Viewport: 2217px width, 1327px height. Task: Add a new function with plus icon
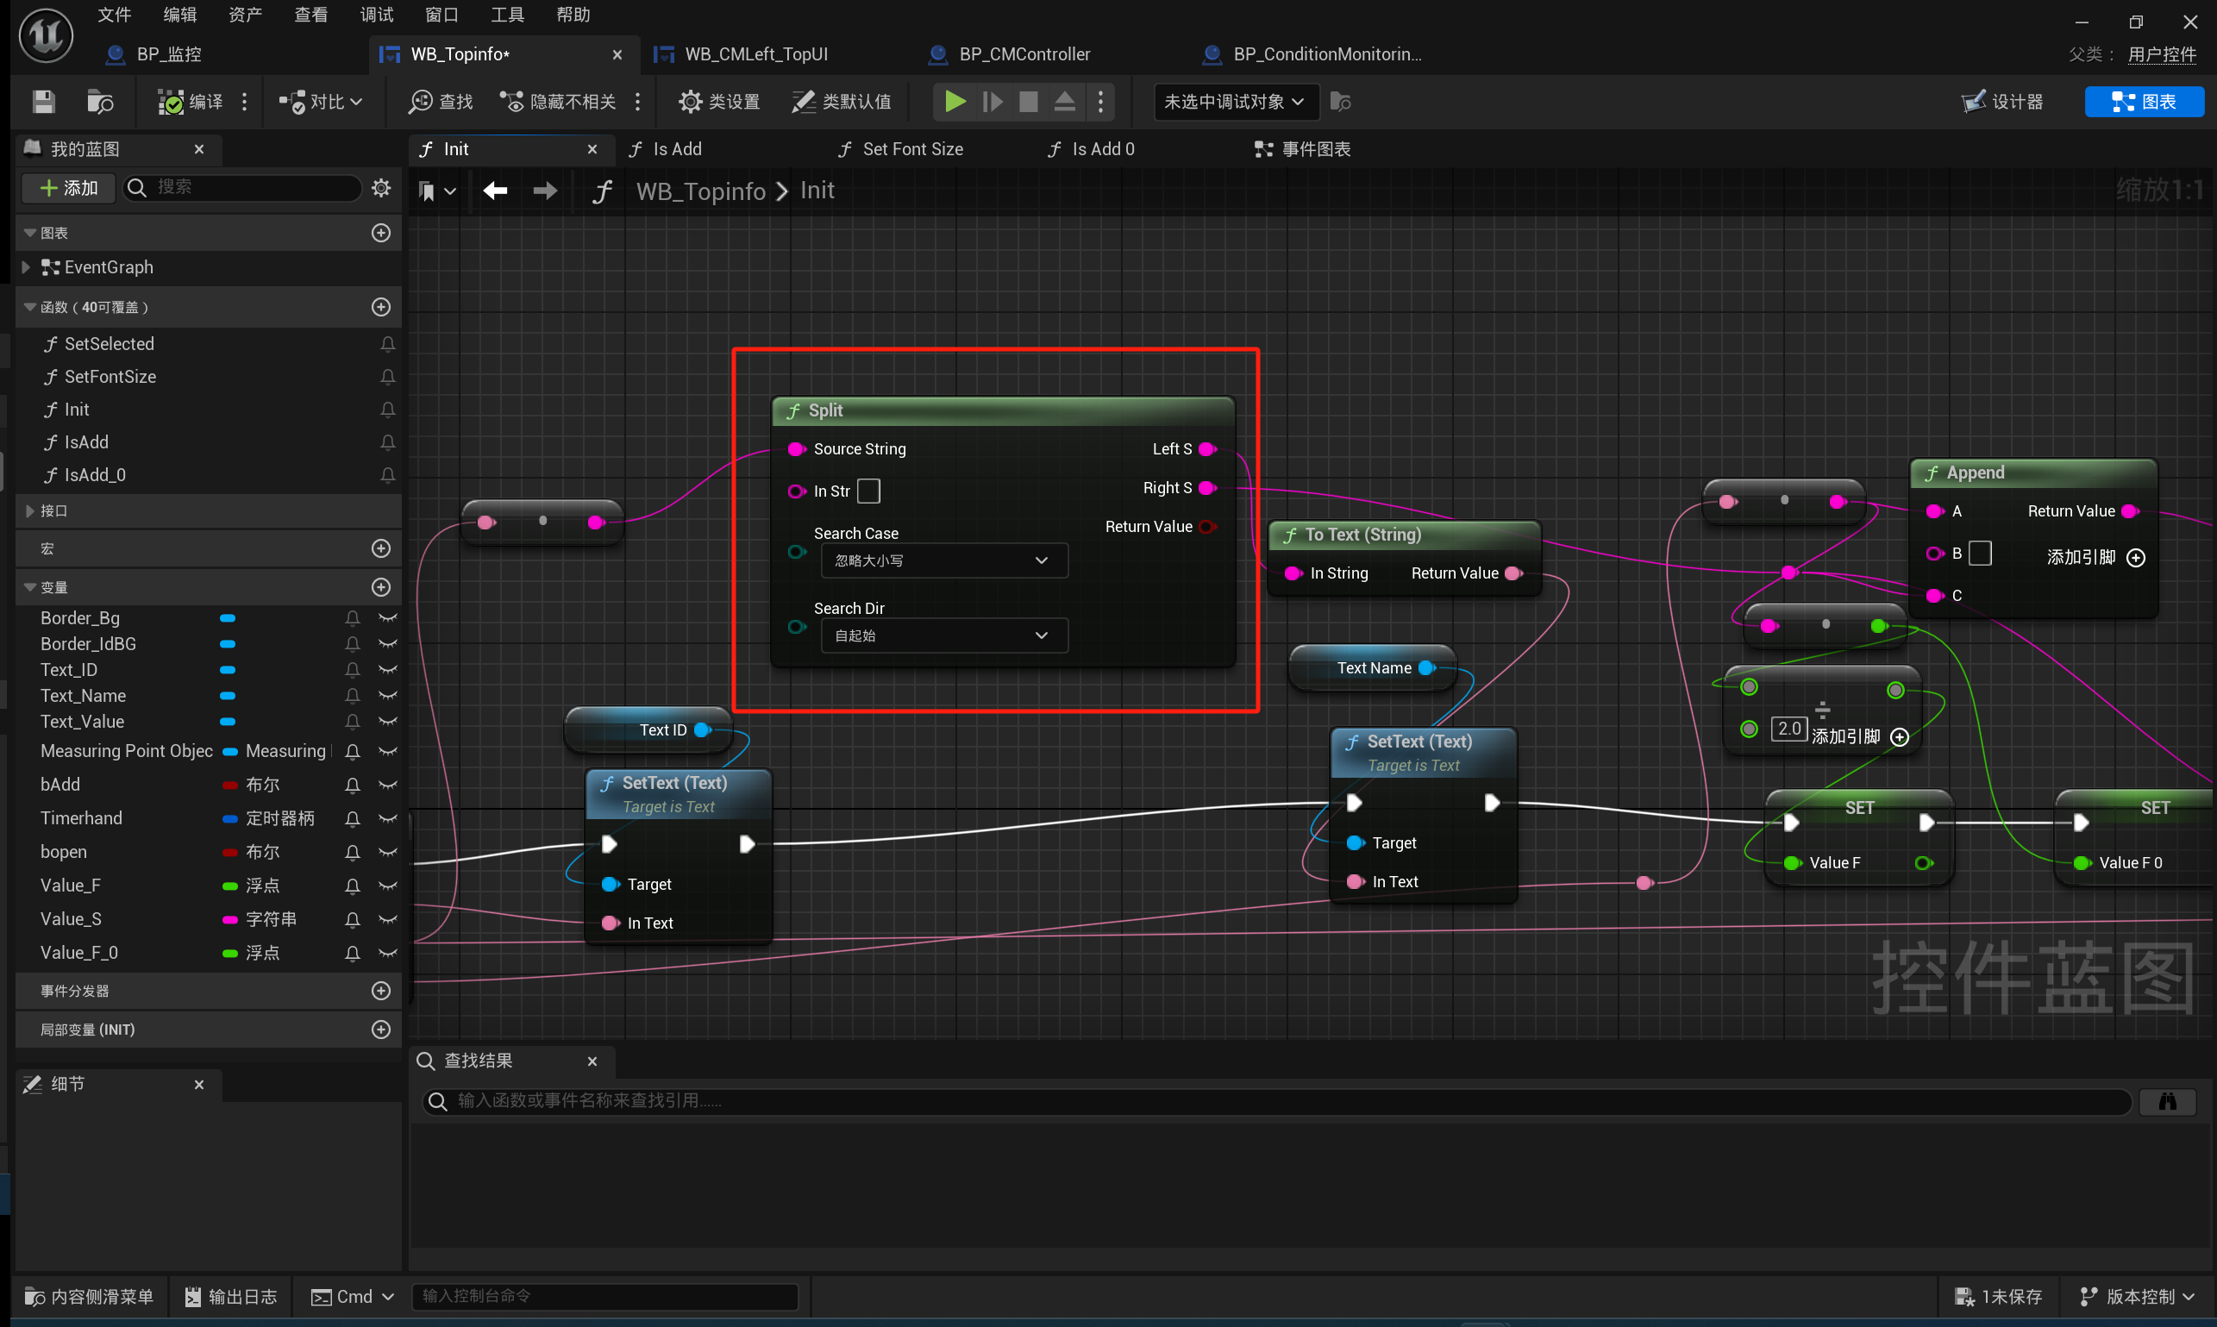pyautogui.click(x=381, y=308)
